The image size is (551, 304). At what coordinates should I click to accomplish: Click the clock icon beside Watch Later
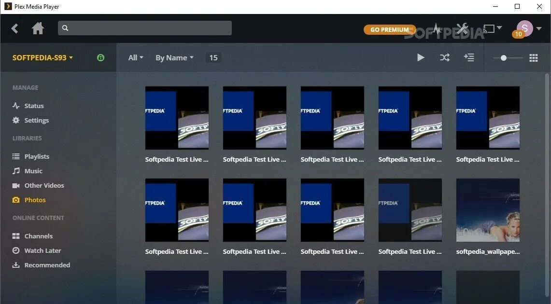16,250
